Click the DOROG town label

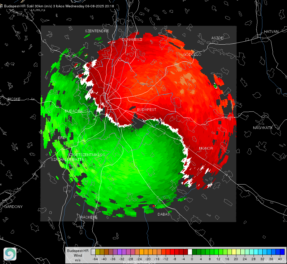[x=38, y=10]
